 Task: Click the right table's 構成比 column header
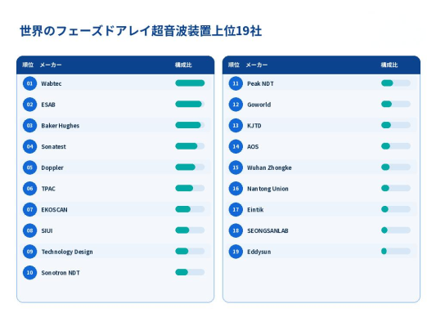point(389,65)
